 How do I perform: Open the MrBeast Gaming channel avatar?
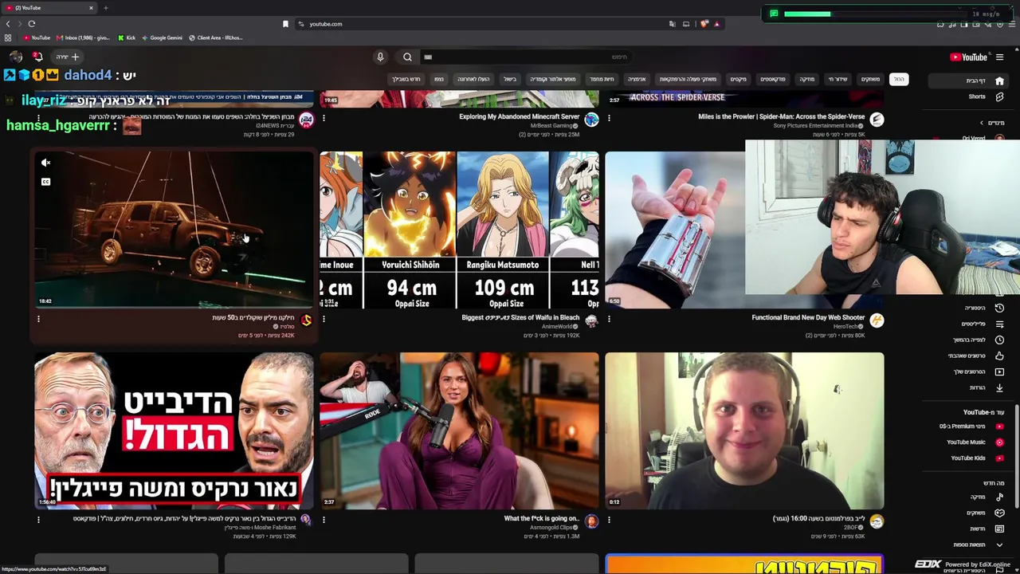click(x=591, y=120)
